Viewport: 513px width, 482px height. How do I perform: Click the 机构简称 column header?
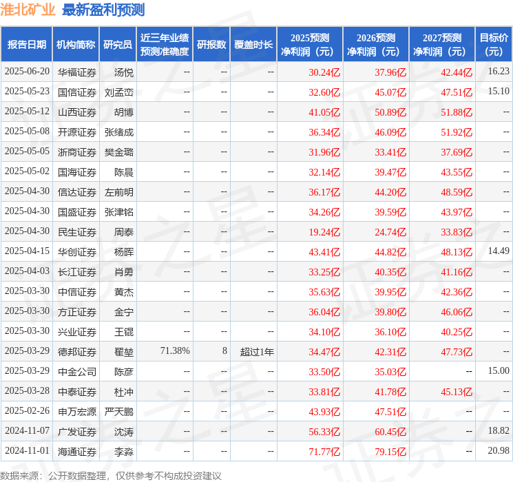coord(76,45)
